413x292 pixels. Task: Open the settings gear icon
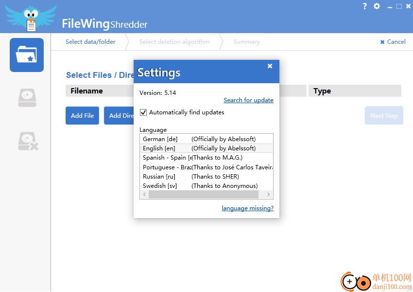(x=377, y=6)
